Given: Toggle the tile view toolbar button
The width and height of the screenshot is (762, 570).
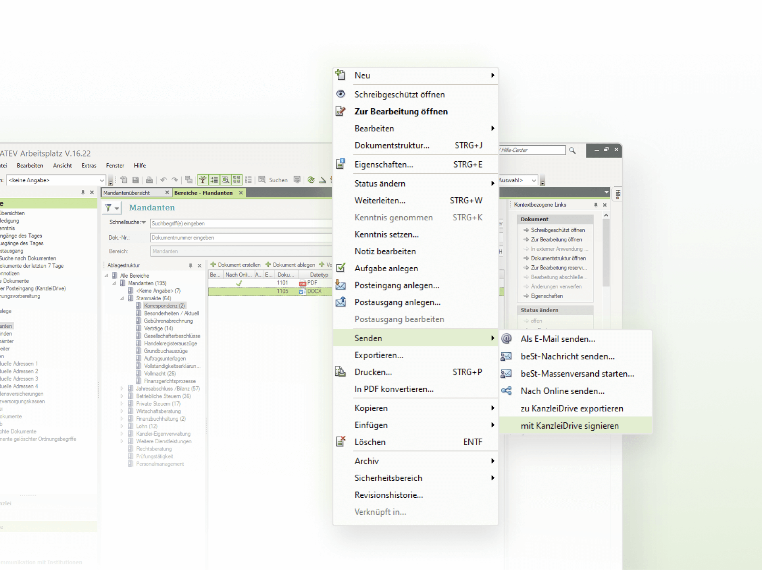Looking at the screenshot, I should pos(237,180).
